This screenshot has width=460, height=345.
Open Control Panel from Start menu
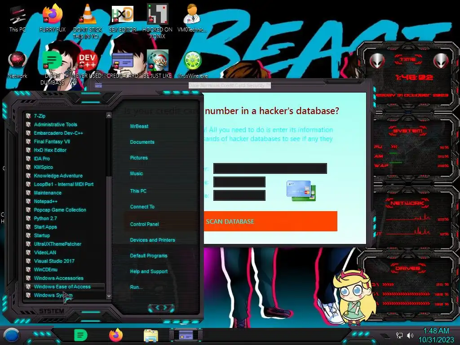click(x=144, y=224)
